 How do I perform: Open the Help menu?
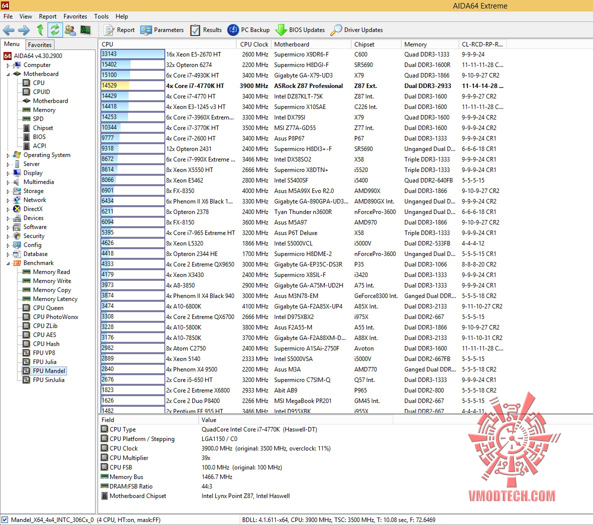pyautogui.click(x=122, y=16)
